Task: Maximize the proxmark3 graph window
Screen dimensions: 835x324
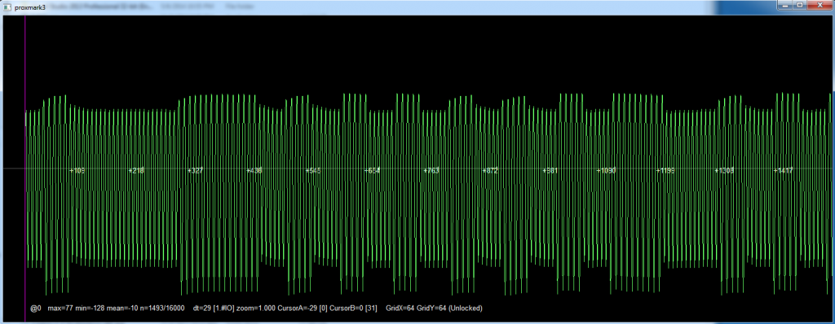Action: (800, 5)
